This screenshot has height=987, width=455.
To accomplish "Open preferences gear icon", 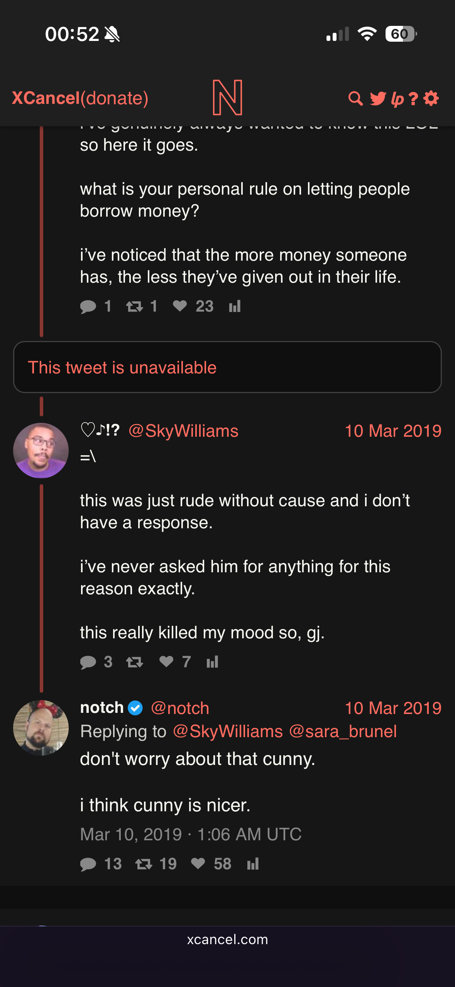I will pyautogui.click(x=431, y=98).
